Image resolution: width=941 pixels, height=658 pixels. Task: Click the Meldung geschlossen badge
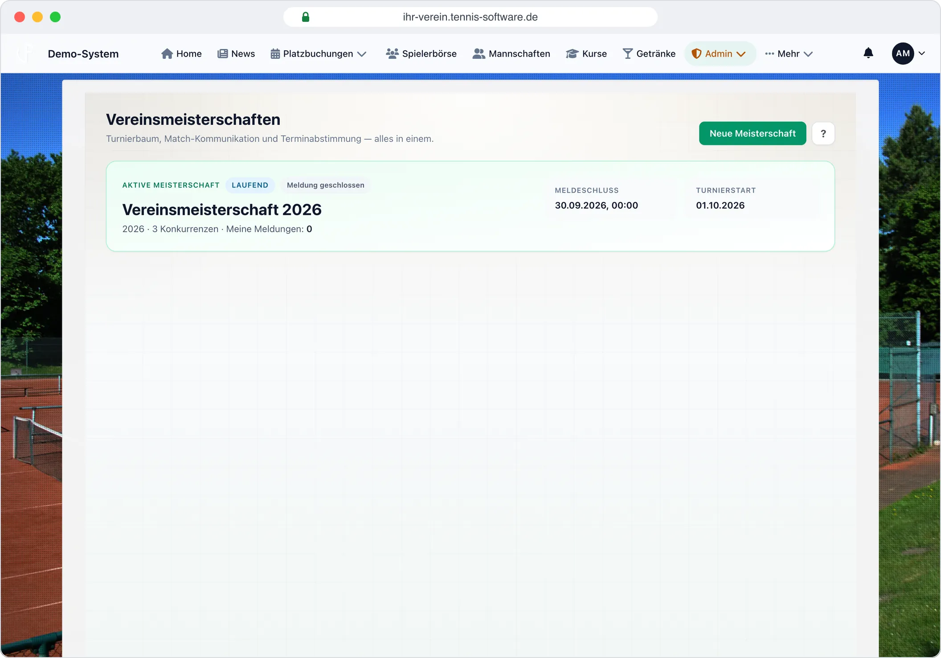[326, 185]
